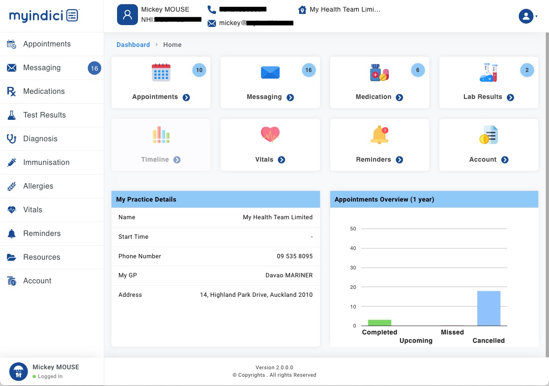
Task: Open the Reminders bell tile icon
Action: pyautogui.click(x=379, y=135)
